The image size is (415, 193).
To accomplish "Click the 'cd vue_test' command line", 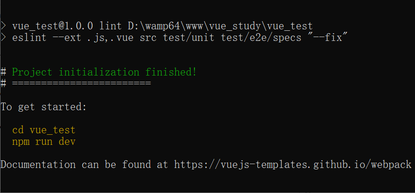I will pyautogui.click(x=44, y=130).
